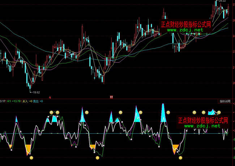Click the upper red 正点财经炒股指标公式网 title

[187, 24]
